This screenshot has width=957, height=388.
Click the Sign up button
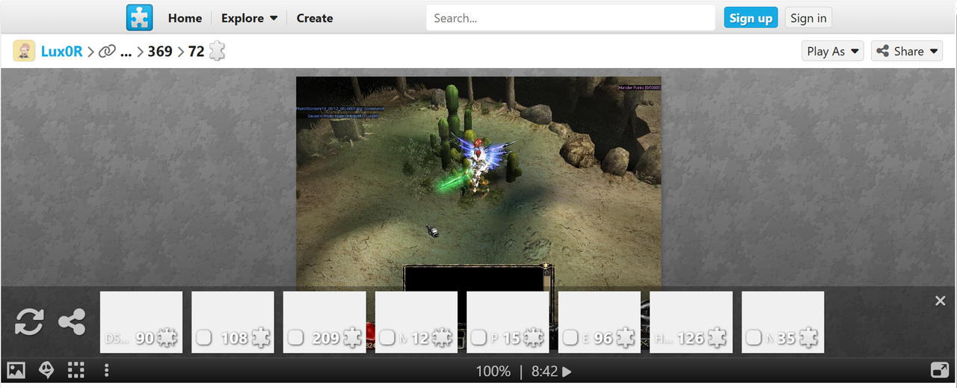751,18
